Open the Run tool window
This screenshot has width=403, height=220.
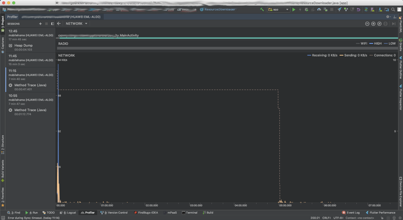tap(32, 213)
